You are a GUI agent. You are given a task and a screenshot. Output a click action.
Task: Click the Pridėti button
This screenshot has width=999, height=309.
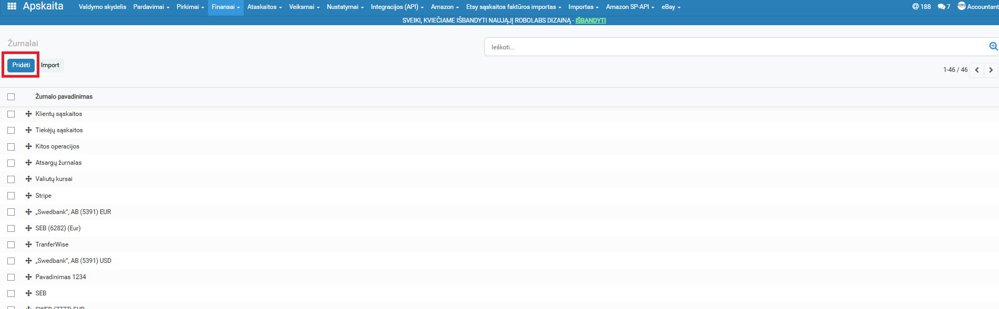pos(21,65)
